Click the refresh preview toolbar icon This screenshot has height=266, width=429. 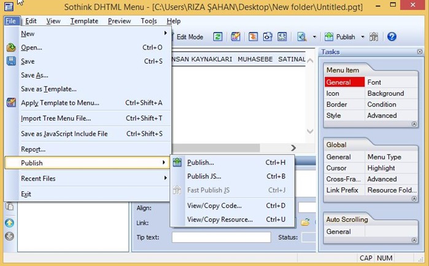(x=218, y=37)
